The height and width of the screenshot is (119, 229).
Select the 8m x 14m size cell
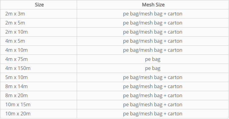pyautogui.click(x=39, y=87)
